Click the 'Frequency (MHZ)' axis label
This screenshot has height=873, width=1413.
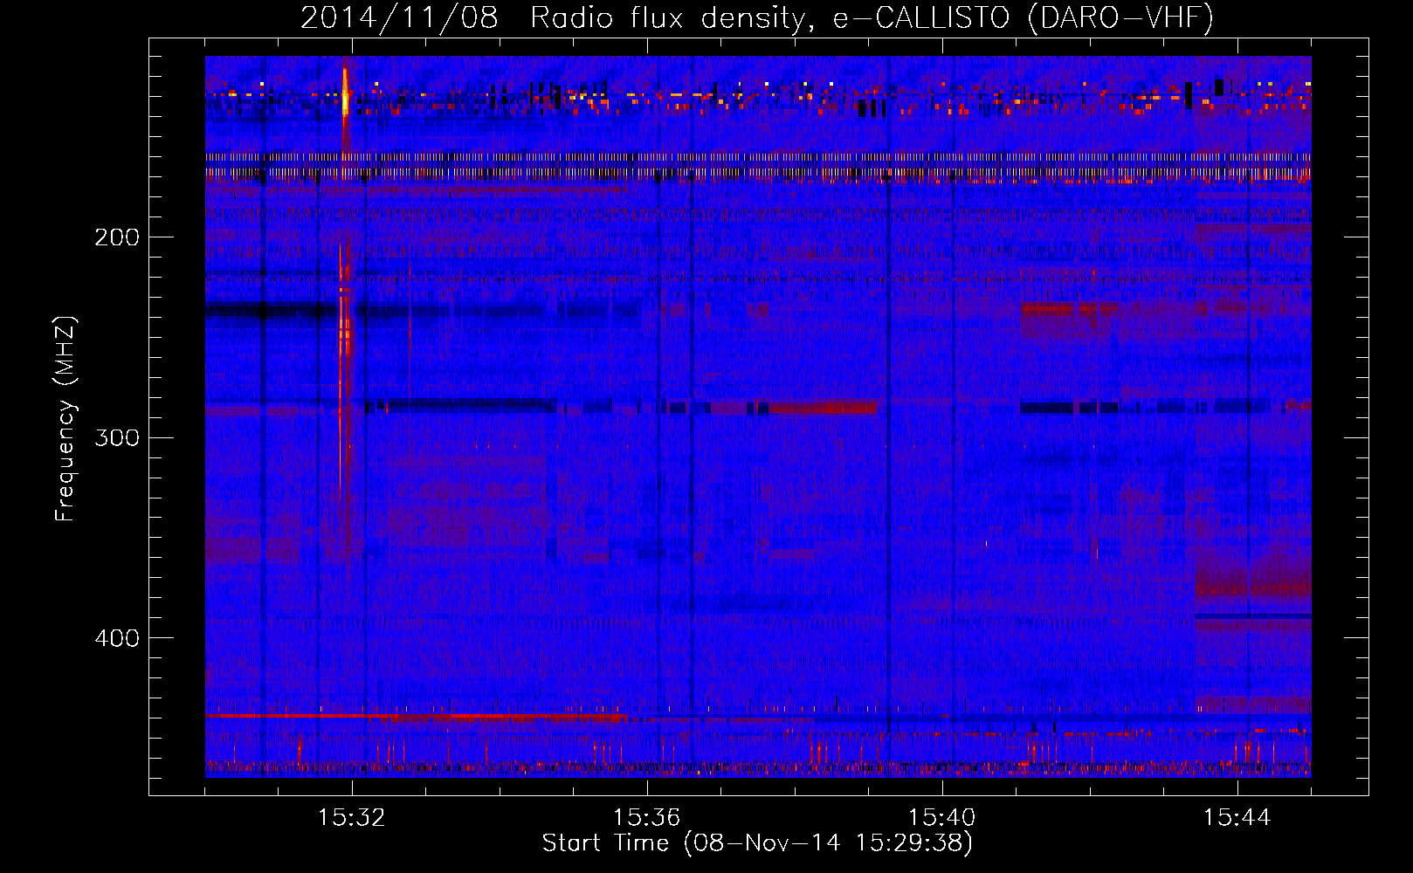point(65,419)
